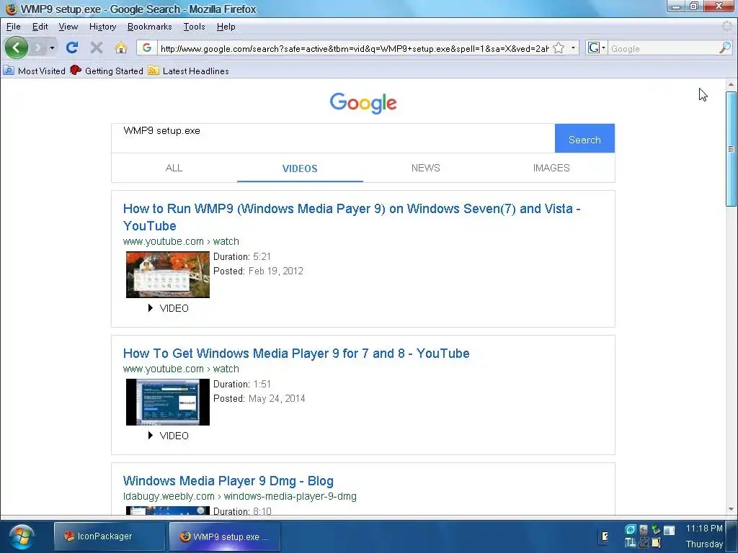The width and height of the screenshot is (738, 553).
Task: Expand VIDEO disclosure under the 1:51 result
Action: (168, 436)
